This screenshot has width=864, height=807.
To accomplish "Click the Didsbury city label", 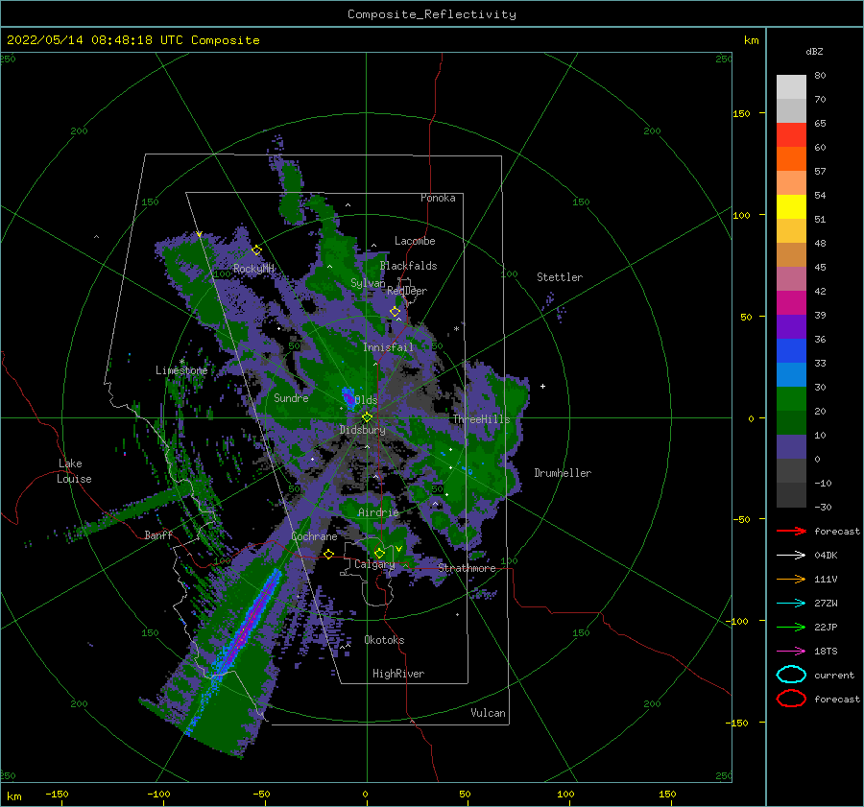I will click(x=362, y=430).
